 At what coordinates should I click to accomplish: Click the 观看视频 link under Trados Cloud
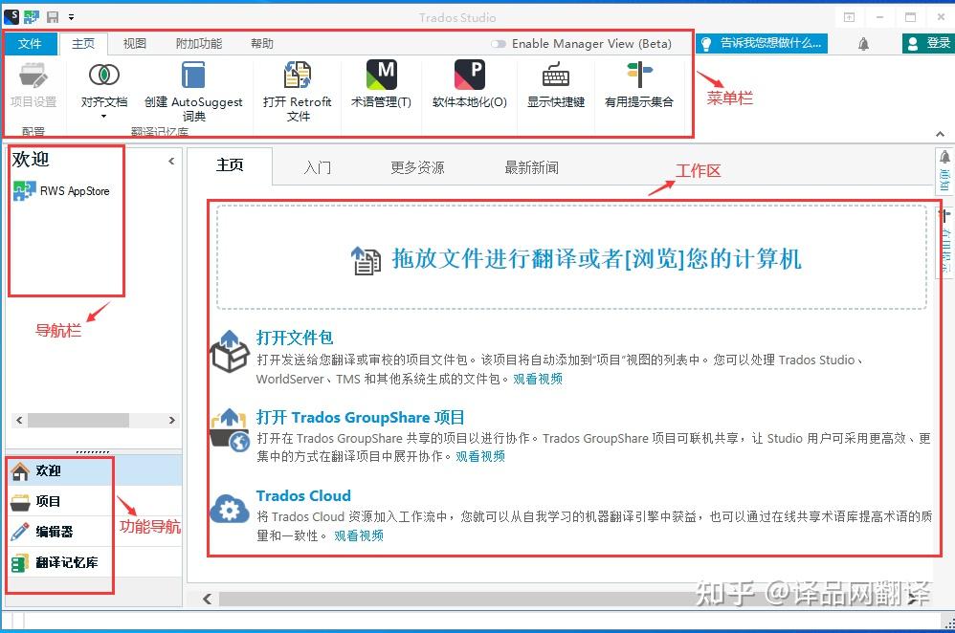358,535
